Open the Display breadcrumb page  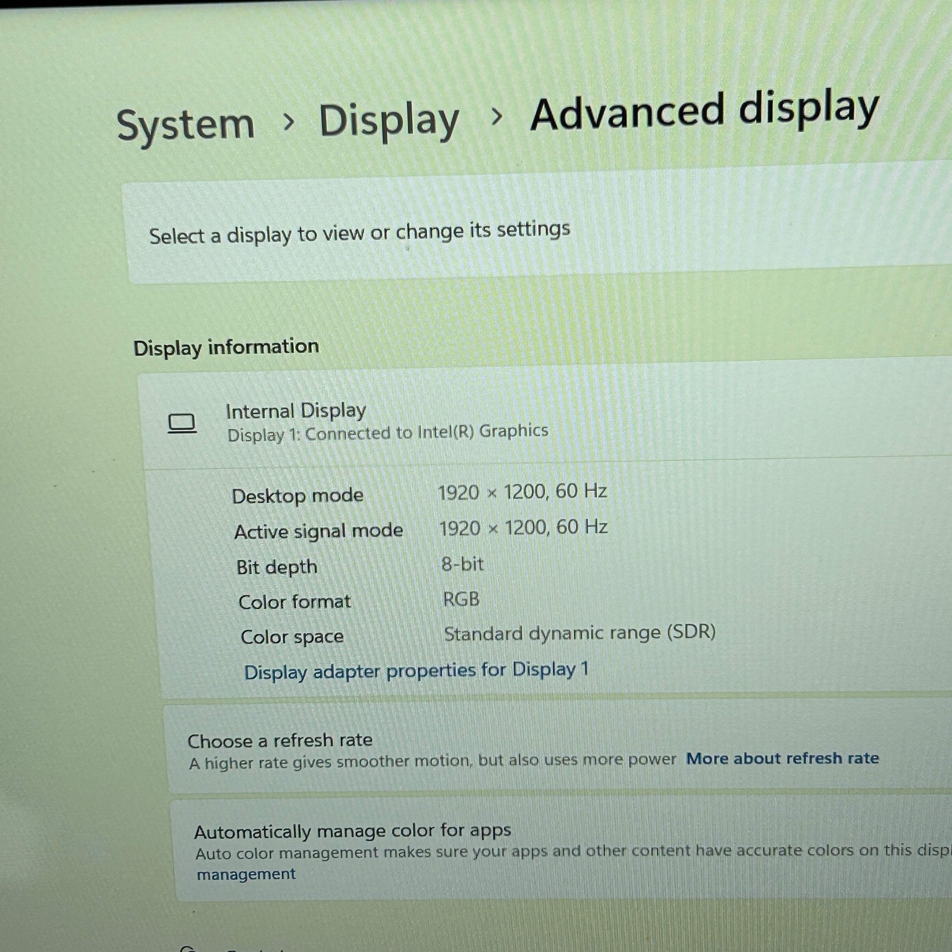click(x=389, y=121)
